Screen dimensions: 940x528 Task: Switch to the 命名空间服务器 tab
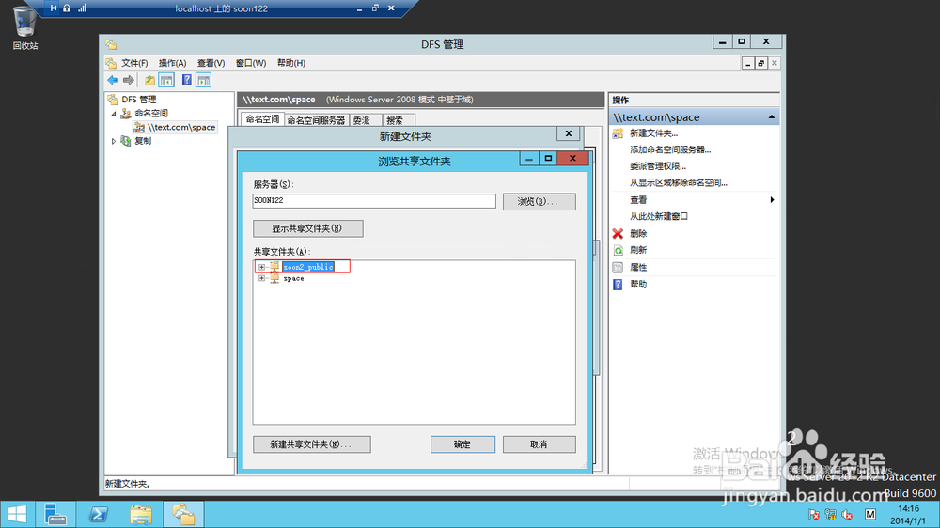point(316,120)
